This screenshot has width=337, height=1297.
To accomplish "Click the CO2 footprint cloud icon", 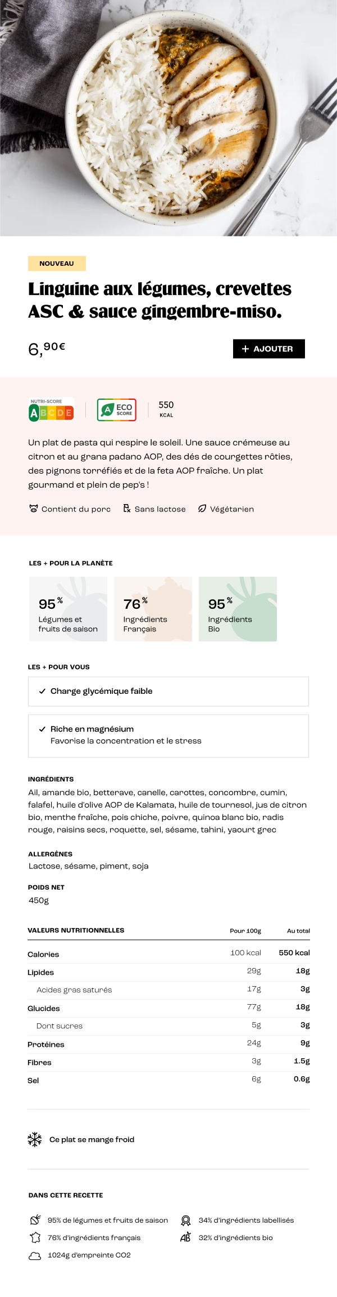I will click(x=35, y=1255).
